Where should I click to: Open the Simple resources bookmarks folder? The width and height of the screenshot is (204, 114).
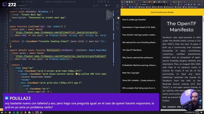click(193, 7)
